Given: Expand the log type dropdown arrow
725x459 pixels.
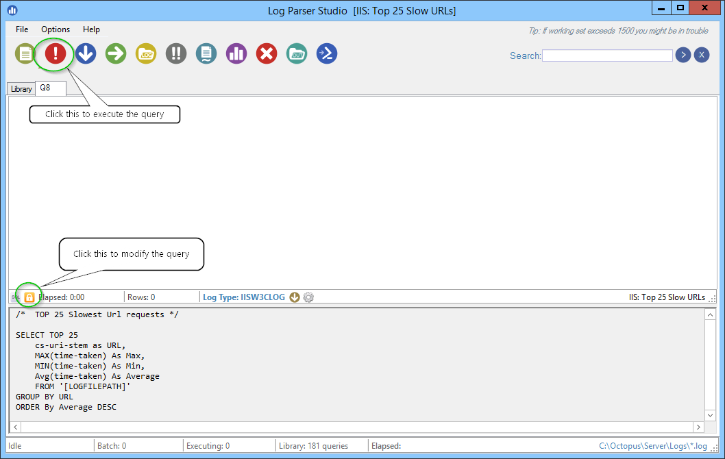Looking at the screenshot, I should (x=295, y=297).
